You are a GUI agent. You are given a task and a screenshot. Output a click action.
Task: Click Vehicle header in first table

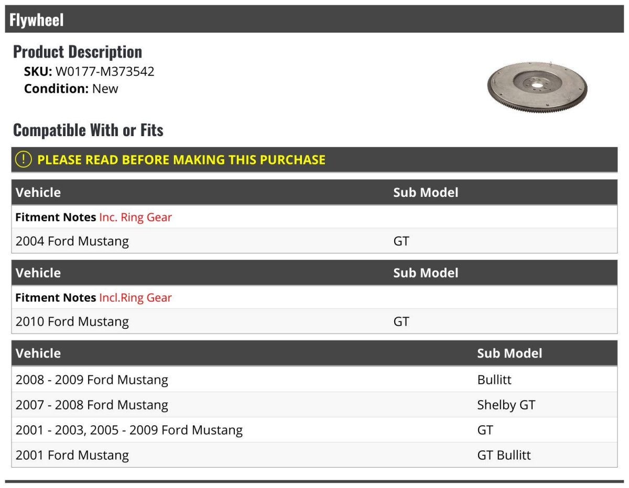point(38,192)
